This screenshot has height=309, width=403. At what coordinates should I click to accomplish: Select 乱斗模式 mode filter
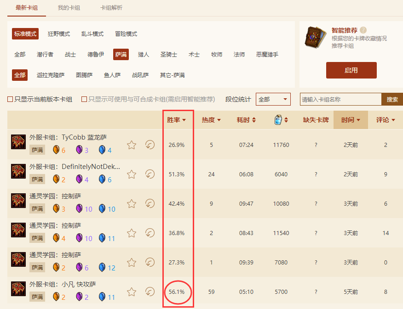pos(92,34)
